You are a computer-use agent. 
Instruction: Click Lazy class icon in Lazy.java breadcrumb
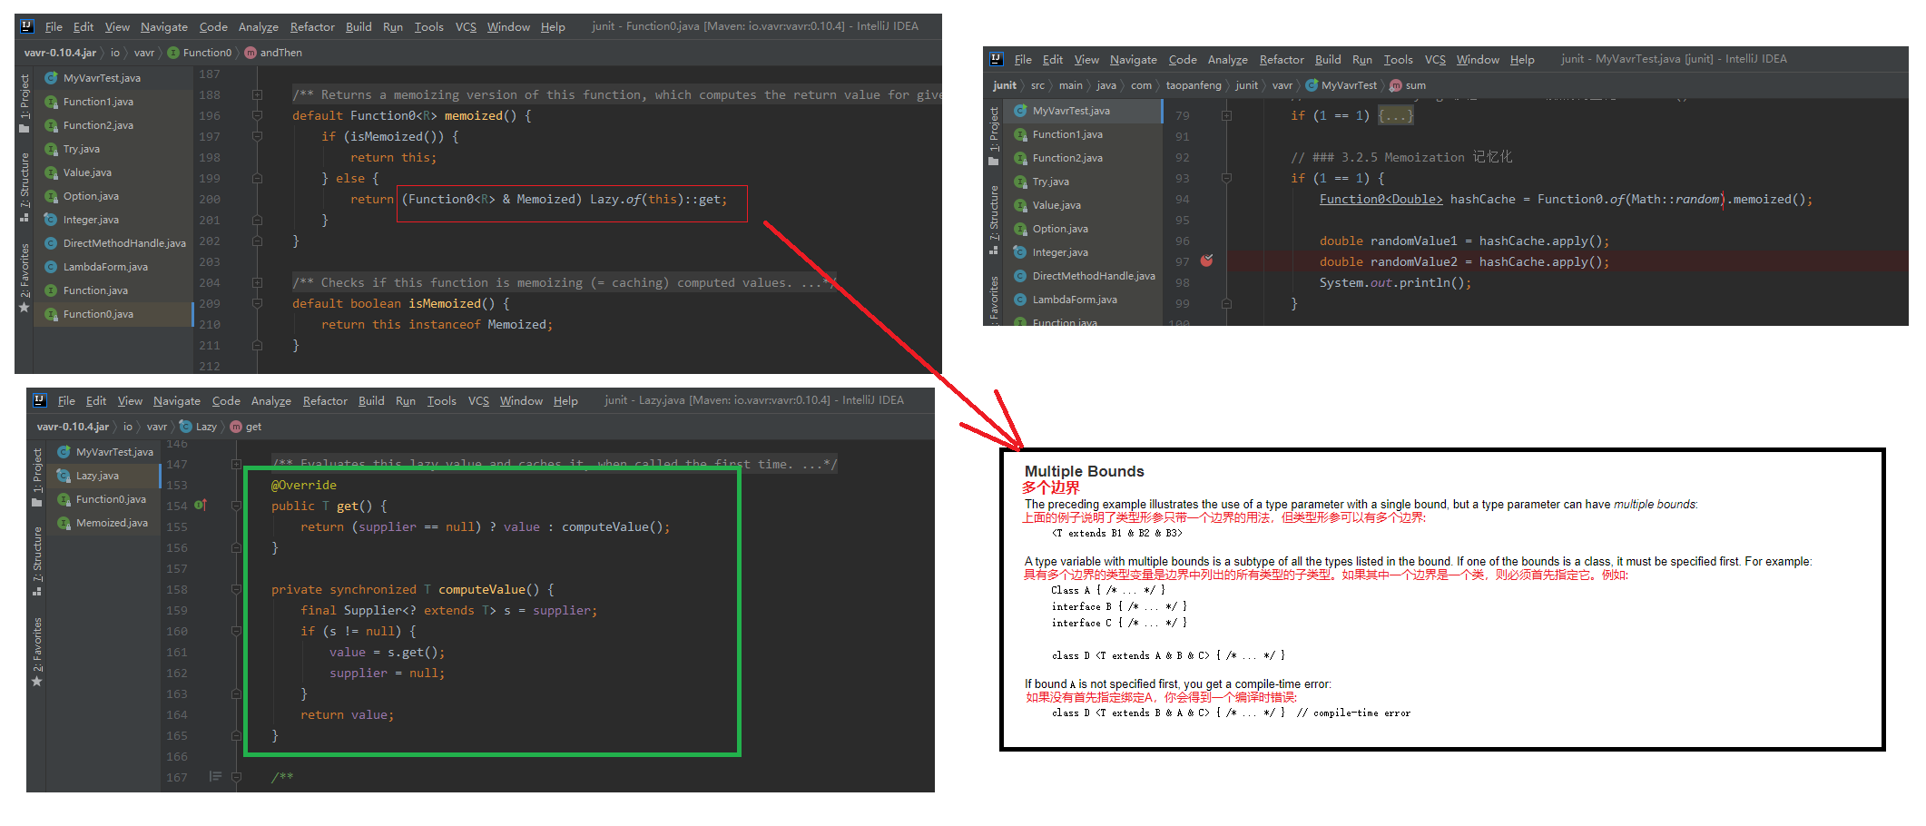186,427
